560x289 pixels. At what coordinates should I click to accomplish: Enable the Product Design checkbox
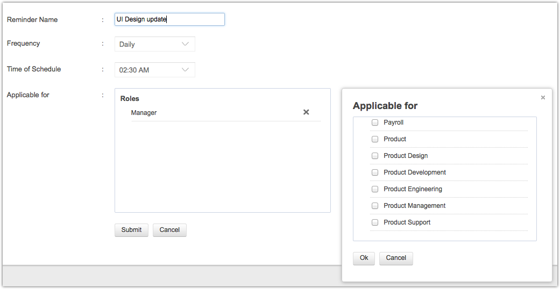coord(375,156)
